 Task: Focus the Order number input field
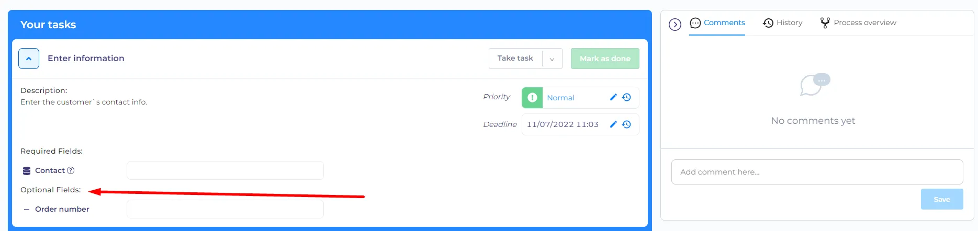pos(225,209)
